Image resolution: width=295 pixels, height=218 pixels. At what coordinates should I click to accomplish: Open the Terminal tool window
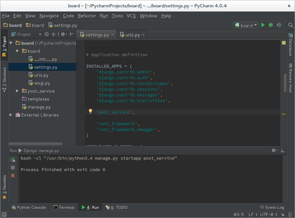[64, 207]
